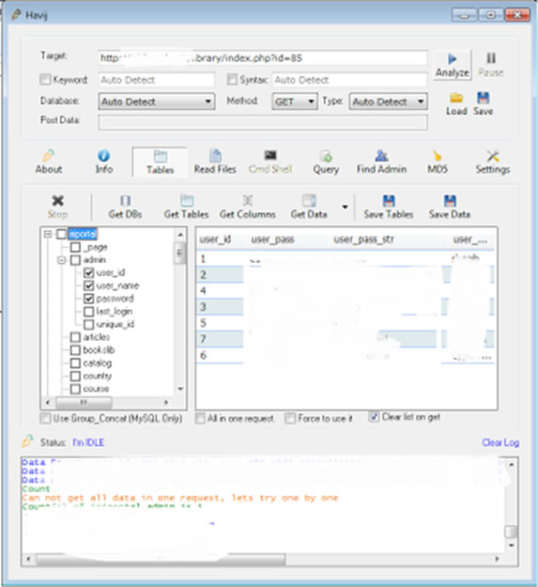
Task: Click the Get Columns icon
Action: [247, 201]
